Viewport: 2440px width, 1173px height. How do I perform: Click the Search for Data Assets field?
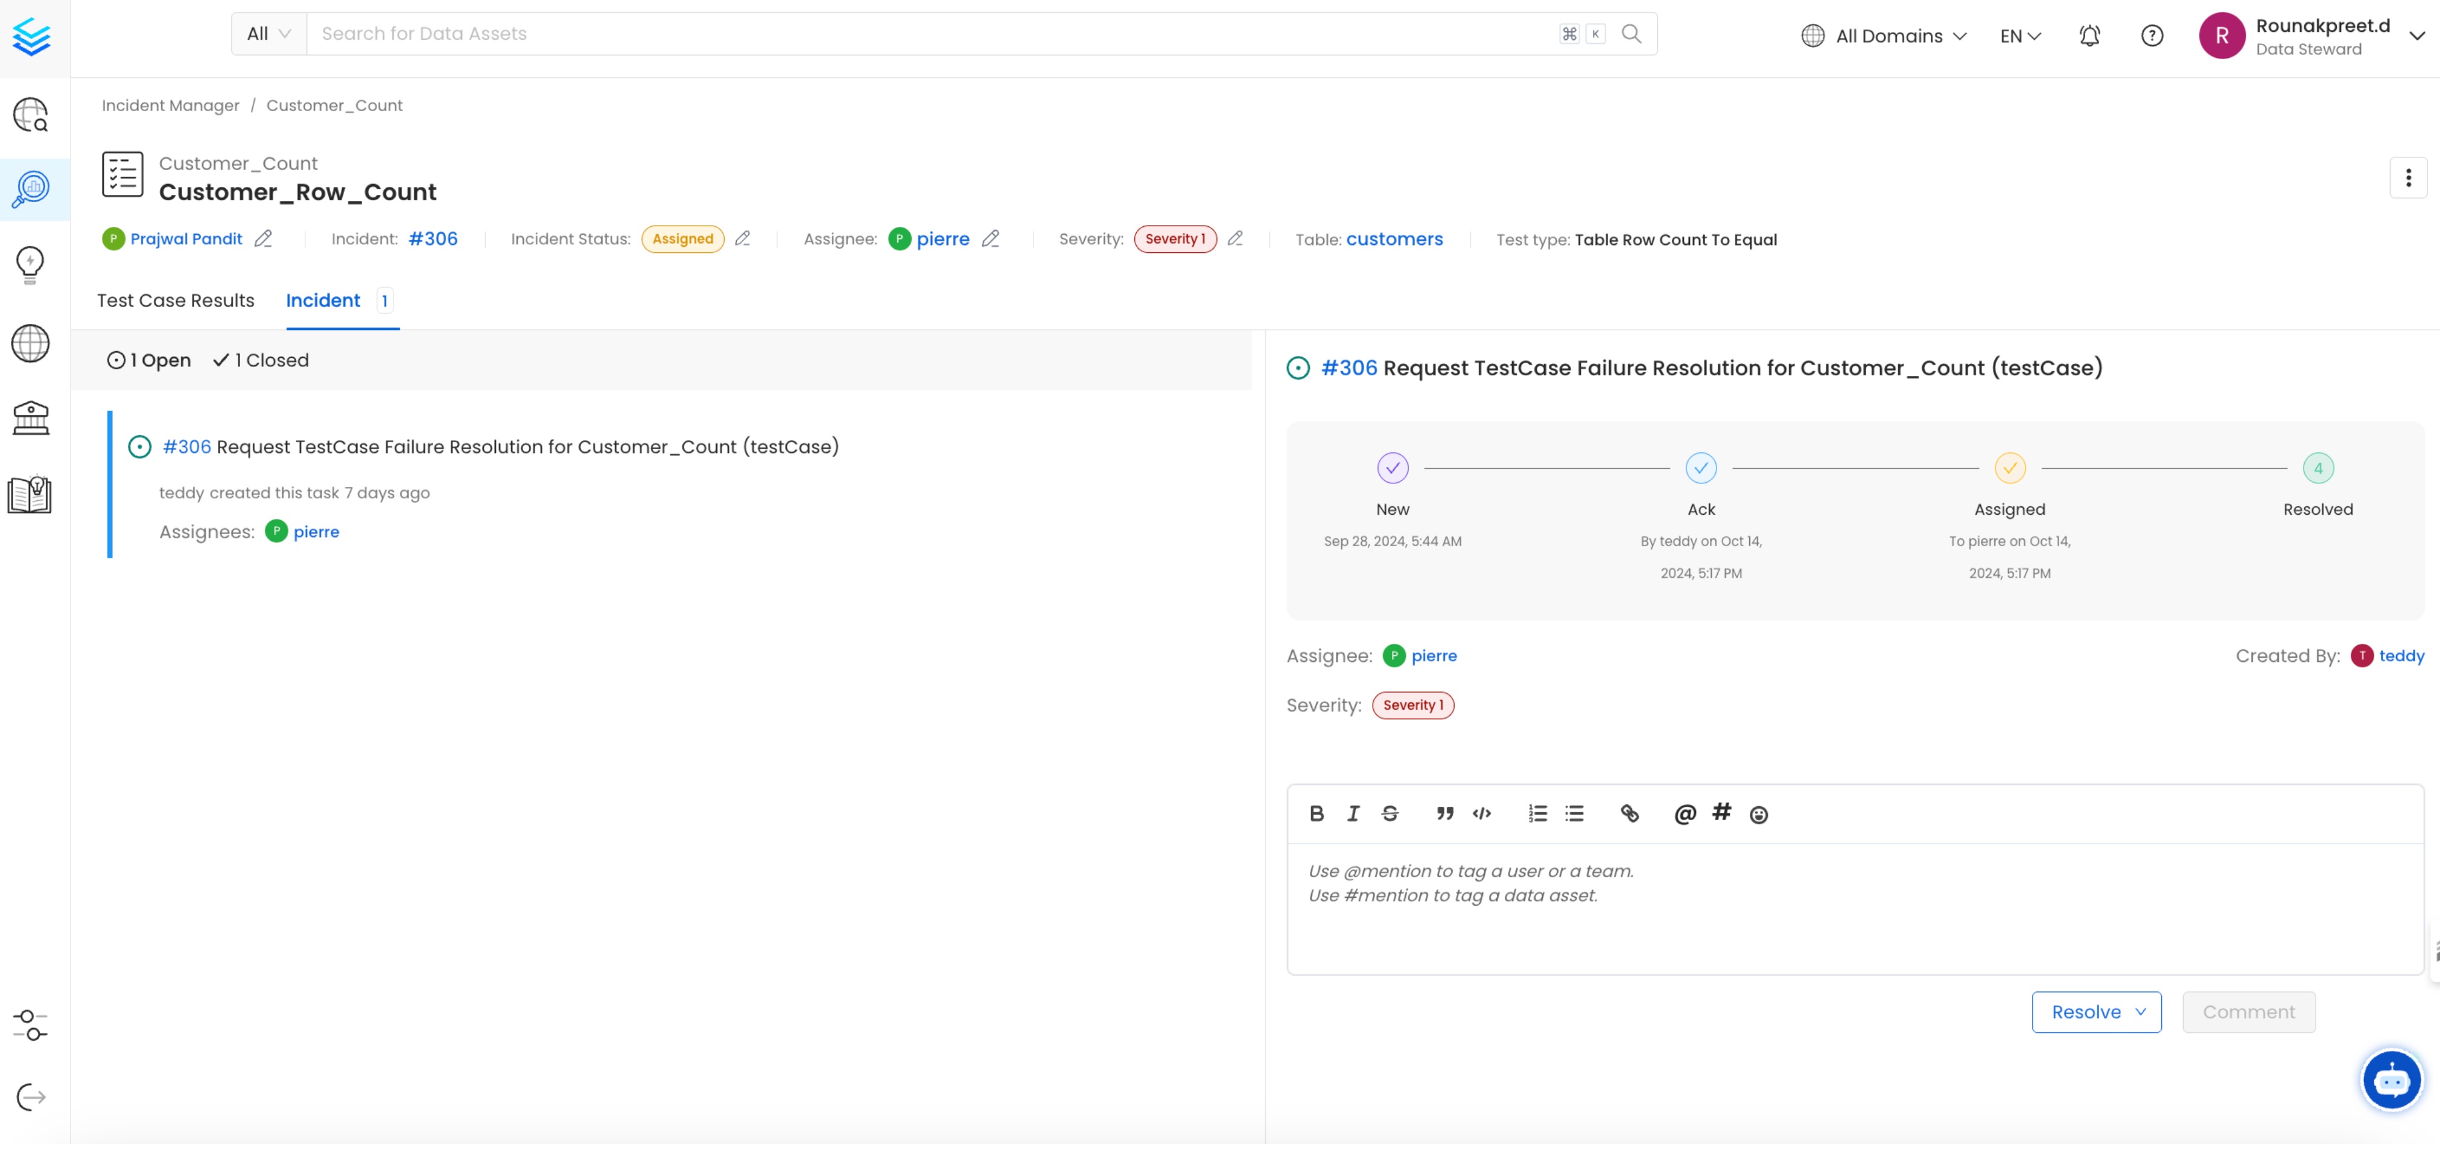click(933, 34)
